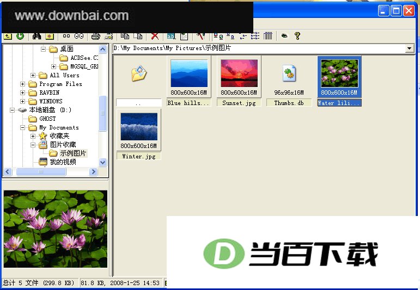Click the small eyes viewer icon
Screen dimensions: 420x290
[66, 36]
